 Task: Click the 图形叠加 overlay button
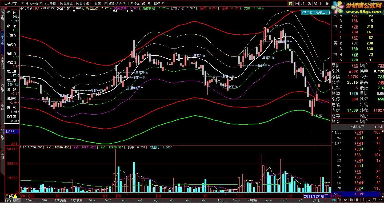[134, 4]
